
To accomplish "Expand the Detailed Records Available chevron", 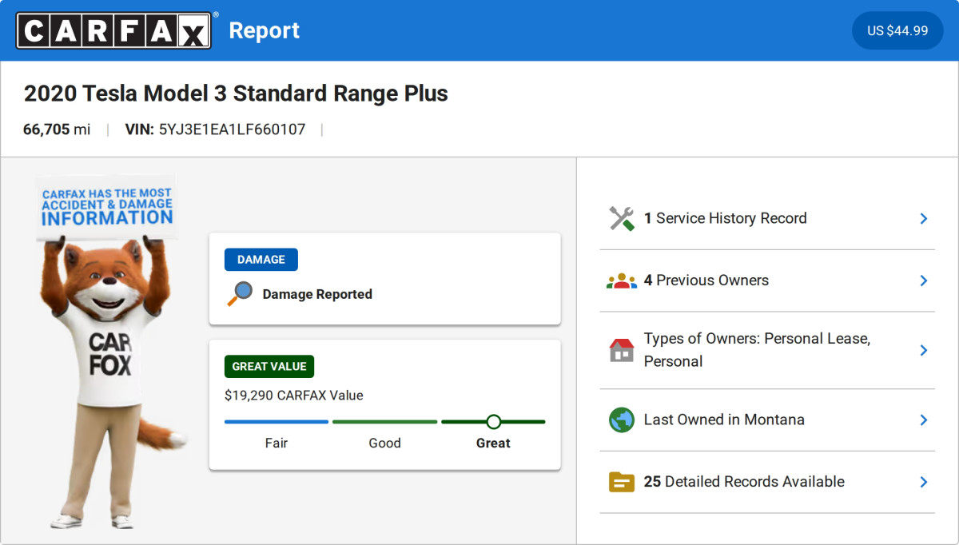I will point(923,482).
